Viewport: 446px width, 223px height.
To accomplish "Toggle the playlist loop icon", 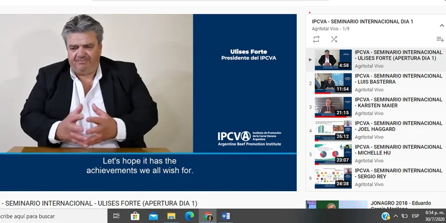I will pos(316,39).
